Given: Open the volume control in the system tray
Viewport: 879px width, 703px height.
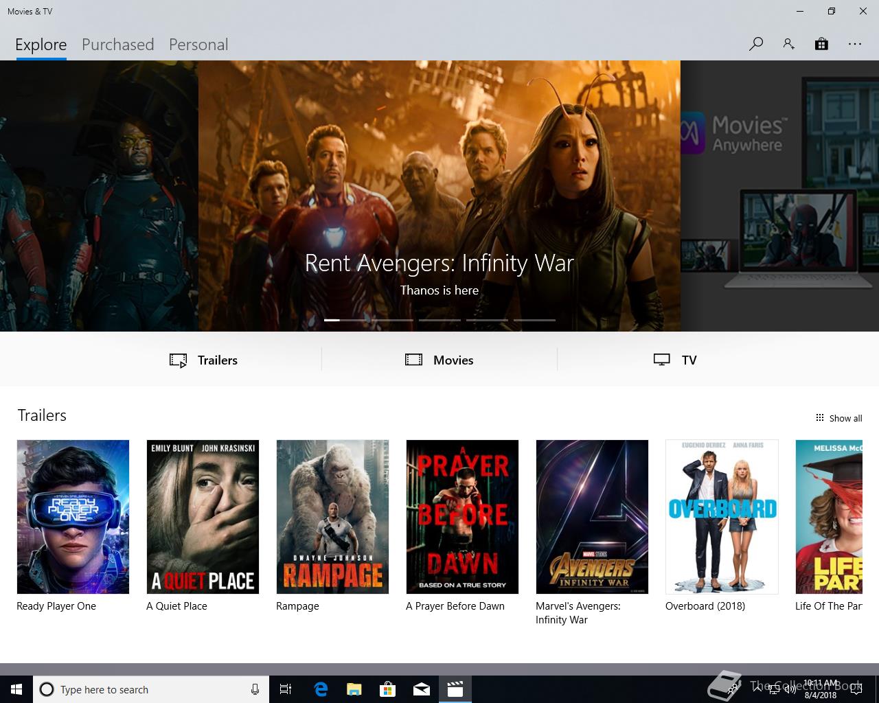Looking at the screenshot, I should click(x=790, y=689).
